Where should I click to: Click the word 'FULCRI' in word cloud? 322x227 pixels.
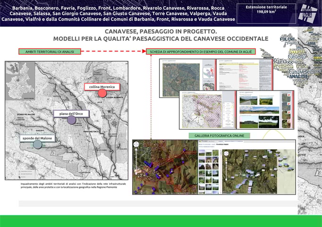(x=287, y=39)
